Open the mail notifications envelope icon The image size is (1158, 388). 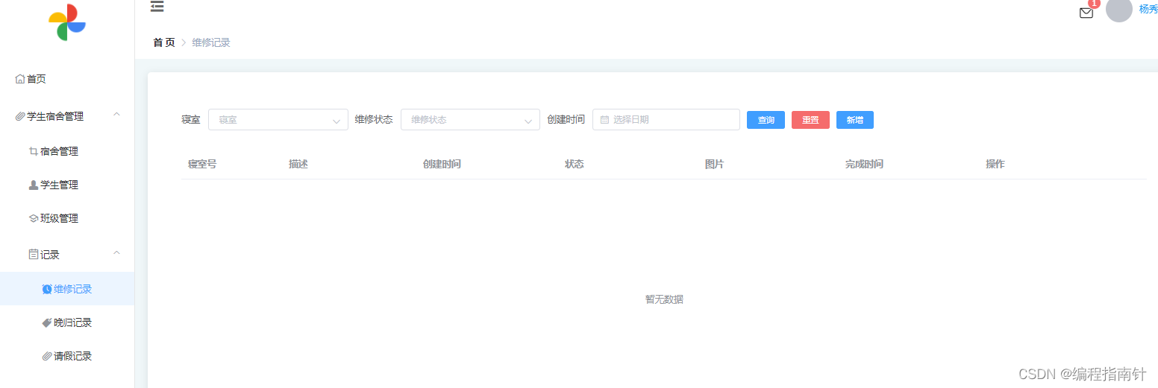coord(1086,13)
